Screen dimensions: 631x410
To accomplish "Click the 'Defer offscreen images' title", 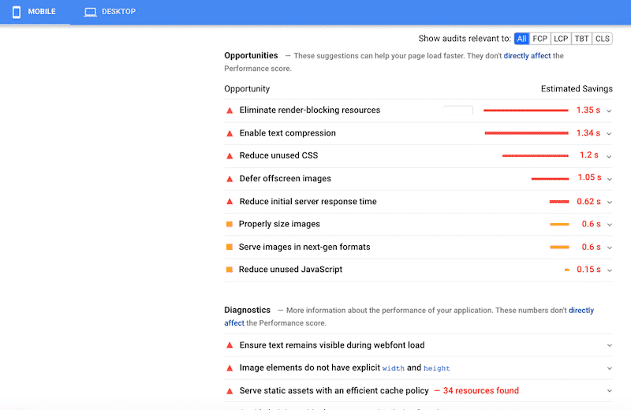I will click(x=286, y=179).
